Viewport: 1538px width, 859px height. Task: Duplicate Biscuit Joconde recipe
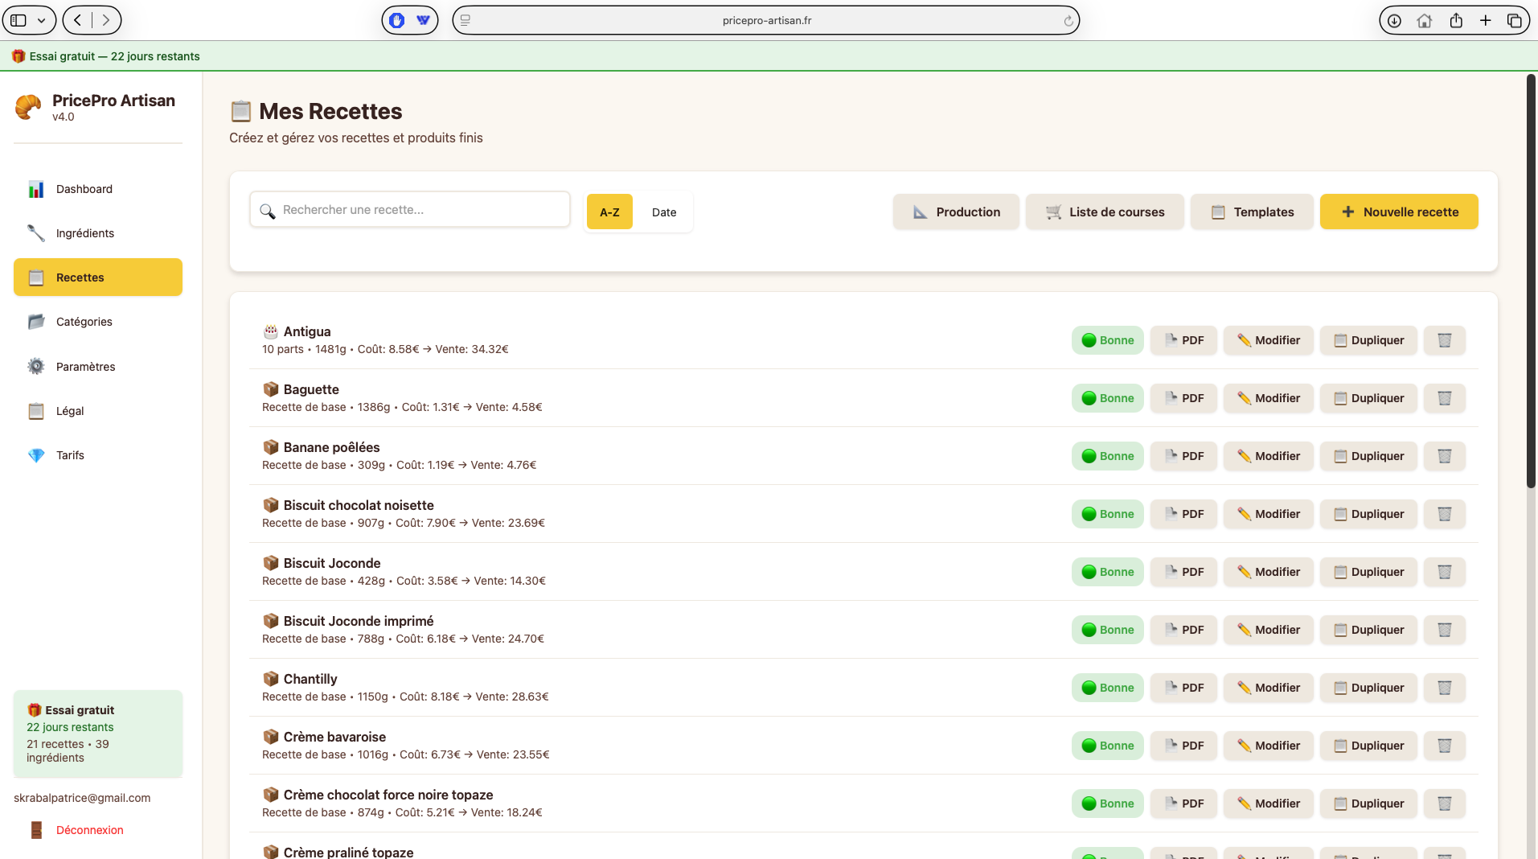[x=1368, y=572]
